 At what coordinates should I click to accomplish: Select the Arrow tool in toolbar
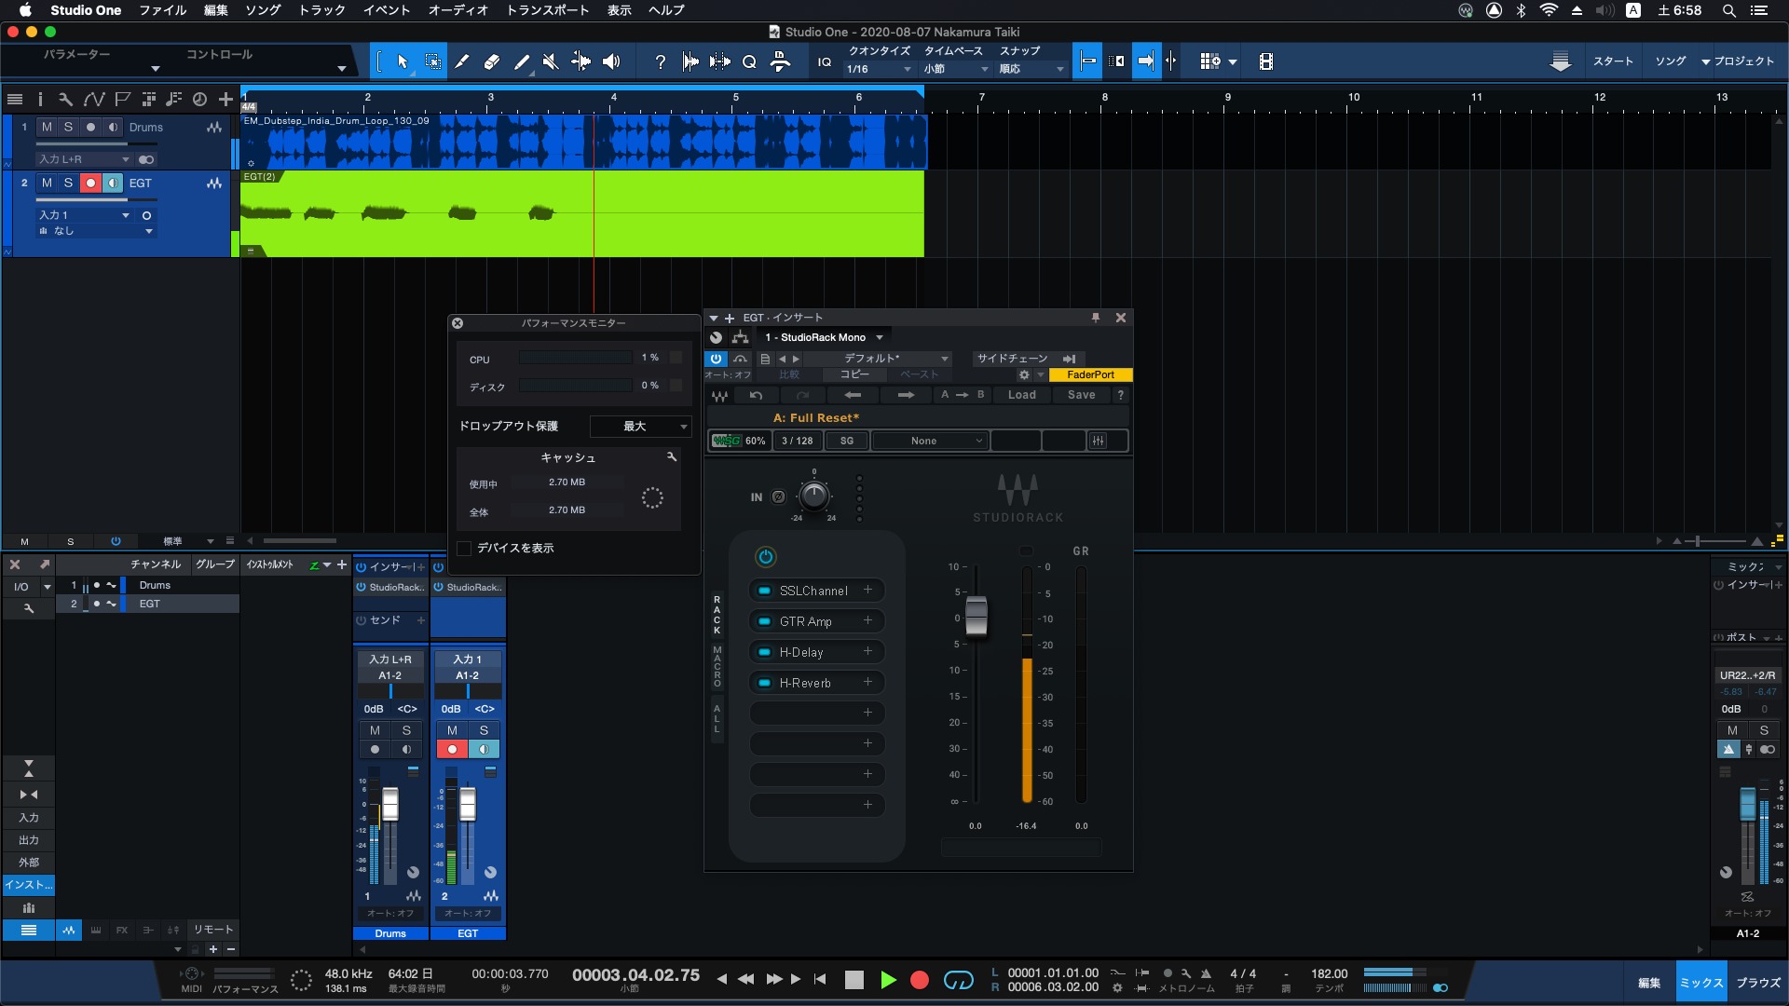click(403, 61)
